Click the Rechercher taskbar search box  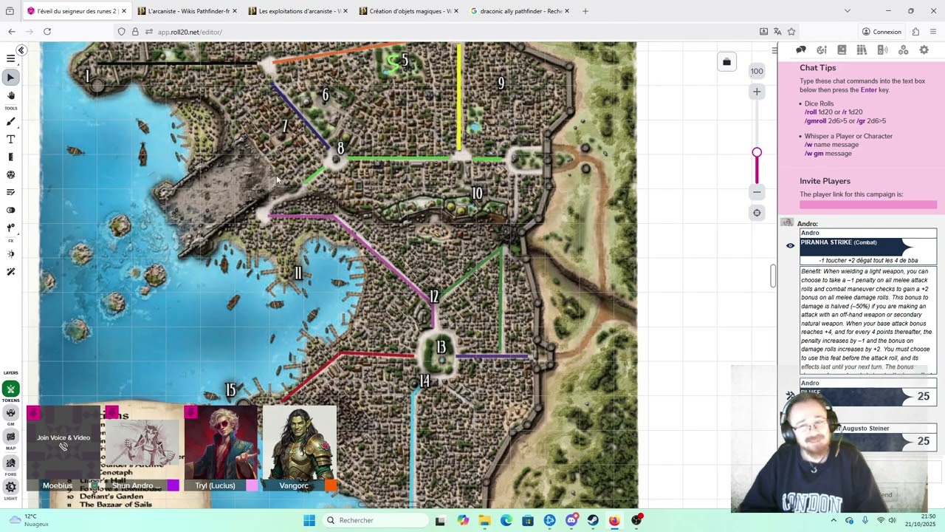[374, 520]
